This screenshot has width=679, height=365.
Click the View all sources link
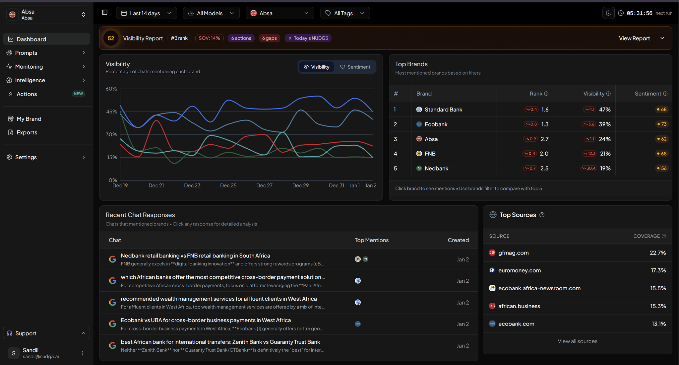click(x=577, y=341)
